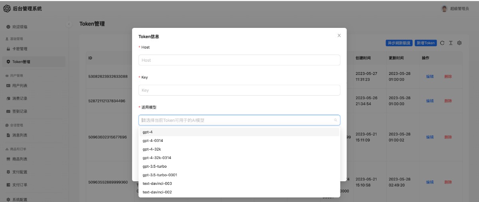Click the 新增Token button
The image size is (479, 202).
426,43
